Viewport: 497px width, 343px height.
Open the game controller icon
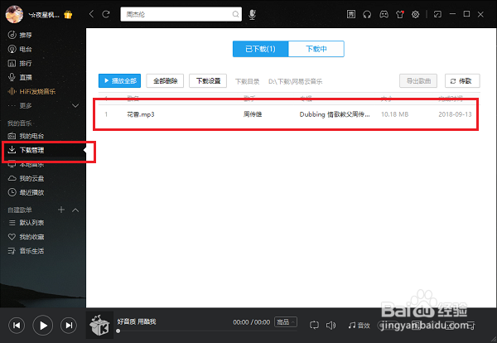click(x=384, y=14)
